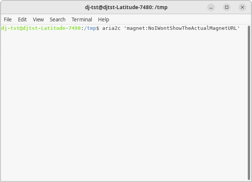The image size is (252, 182).
Task: Open the View menu
Action: click(x=38, y=19)
